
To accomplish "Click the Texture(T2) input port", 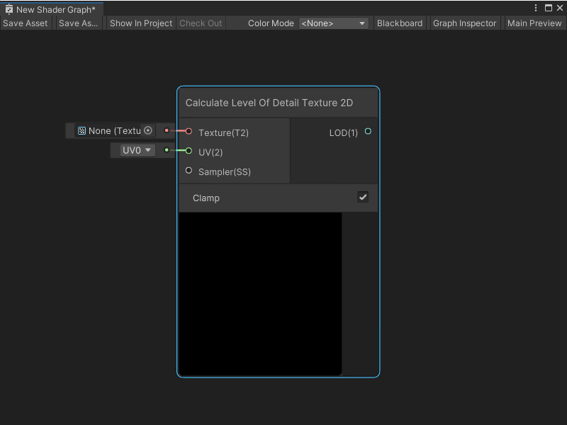I will (189, 131).
